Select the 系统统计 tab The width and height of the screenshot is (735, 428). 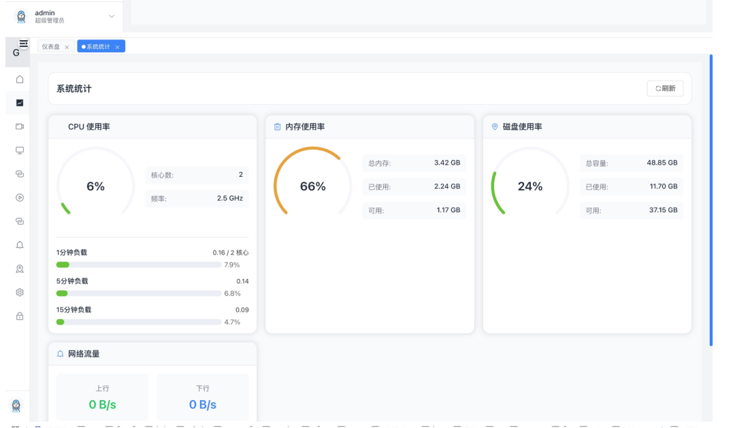101,46
